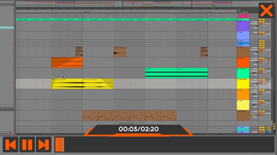
Task: Select the Vinyl track header
Action: tap(243, 19)
